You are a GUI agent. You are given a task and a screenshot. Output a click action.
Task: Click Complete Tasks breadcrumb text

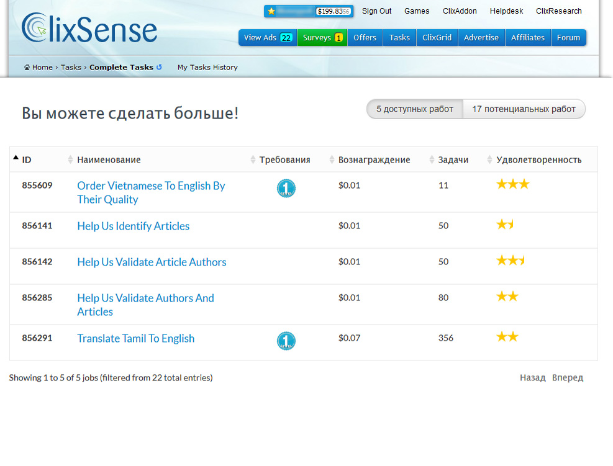tap(121, 67)
